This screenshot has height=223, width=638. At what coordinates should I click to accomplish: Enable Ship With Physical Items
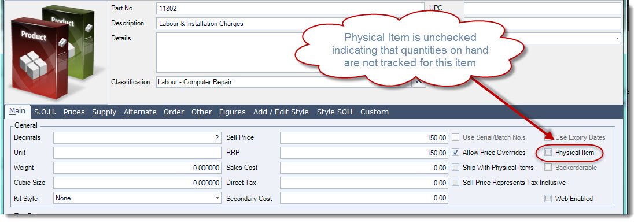[x=456, y=168]
